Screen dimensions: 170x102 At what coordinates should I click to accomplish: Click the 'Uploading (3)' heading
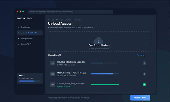54,55
